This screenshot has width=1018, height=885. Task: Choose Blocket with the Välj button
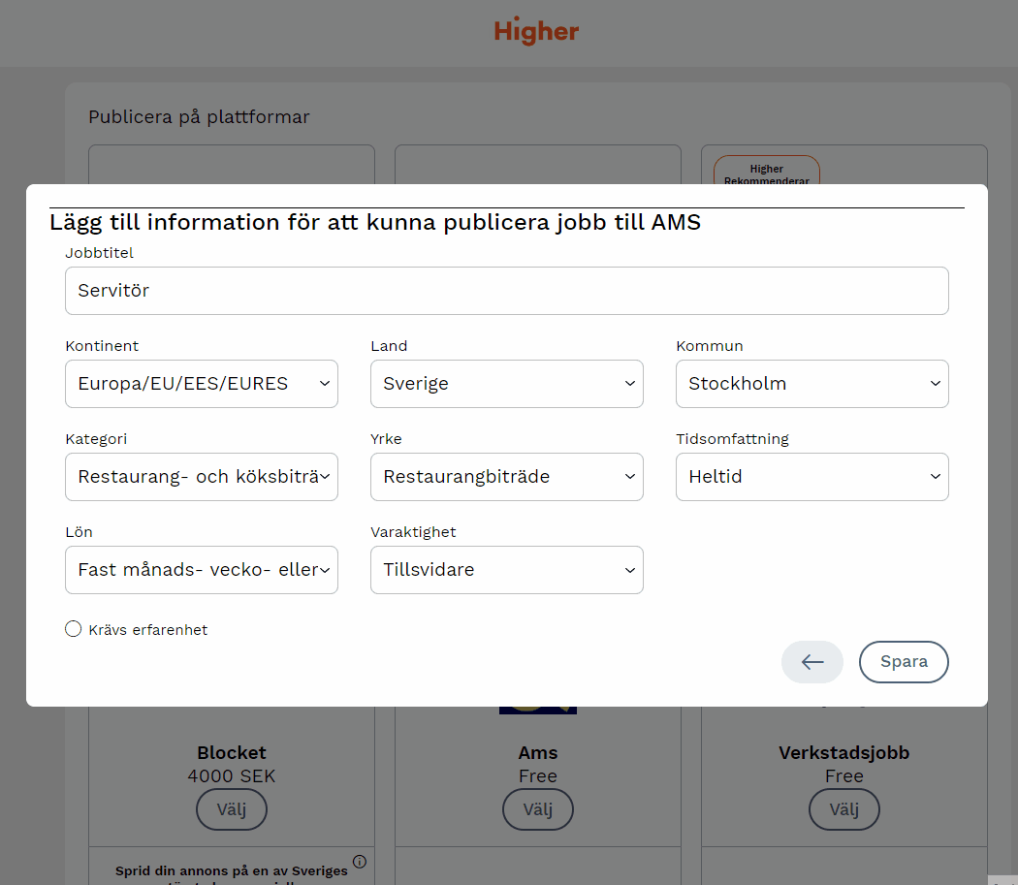(x=232, y=809)
